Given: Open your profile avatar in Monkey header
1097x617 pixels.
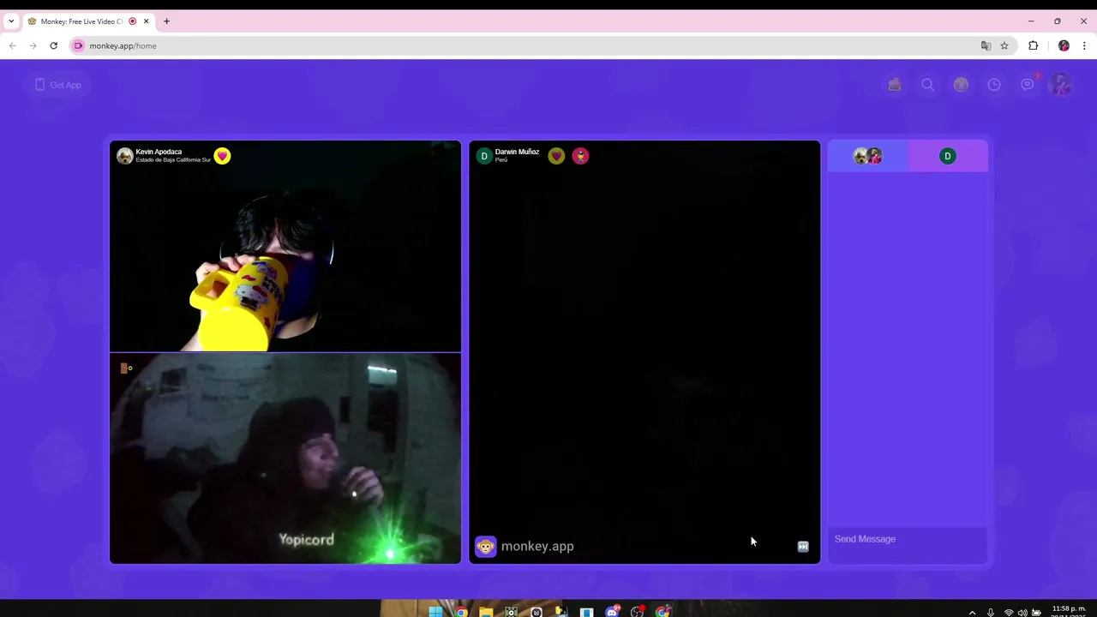Looking at the screenshot, I should click(x=1061, y=85).
